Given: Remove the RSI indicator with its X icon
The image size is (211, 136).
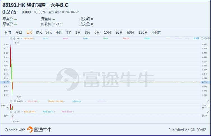Looking at the screenshot, I should point(15,112).
